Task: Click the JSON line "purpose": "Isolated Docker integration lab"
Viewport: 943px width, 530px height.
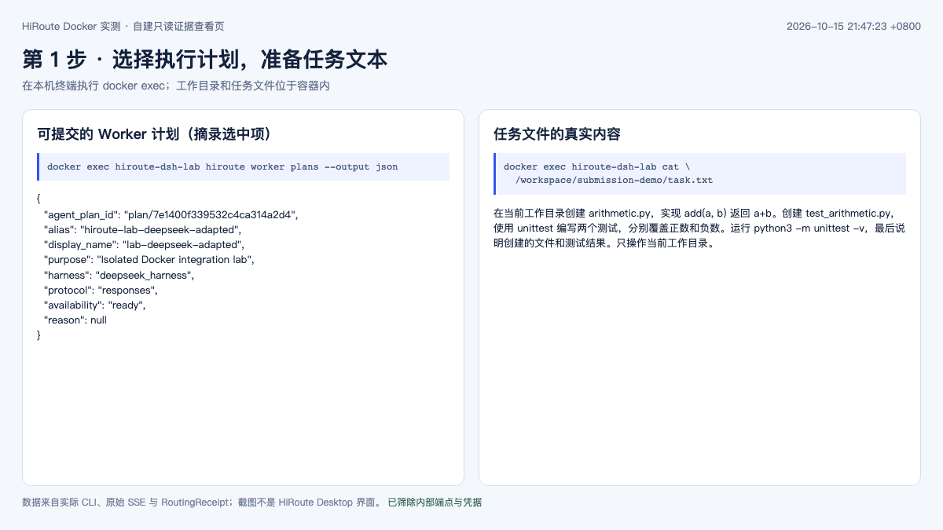Action: click(149, 259)
